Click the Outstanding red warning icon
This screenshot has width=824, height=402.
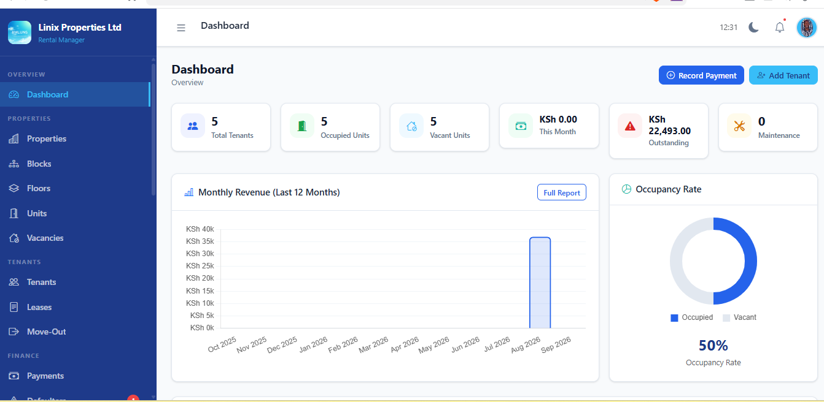630,126
